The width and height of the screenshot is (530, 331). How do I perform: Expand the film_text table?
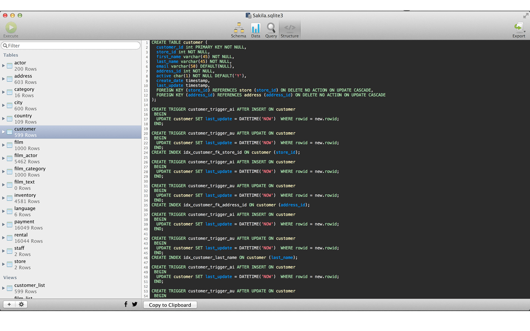[4, 185]
